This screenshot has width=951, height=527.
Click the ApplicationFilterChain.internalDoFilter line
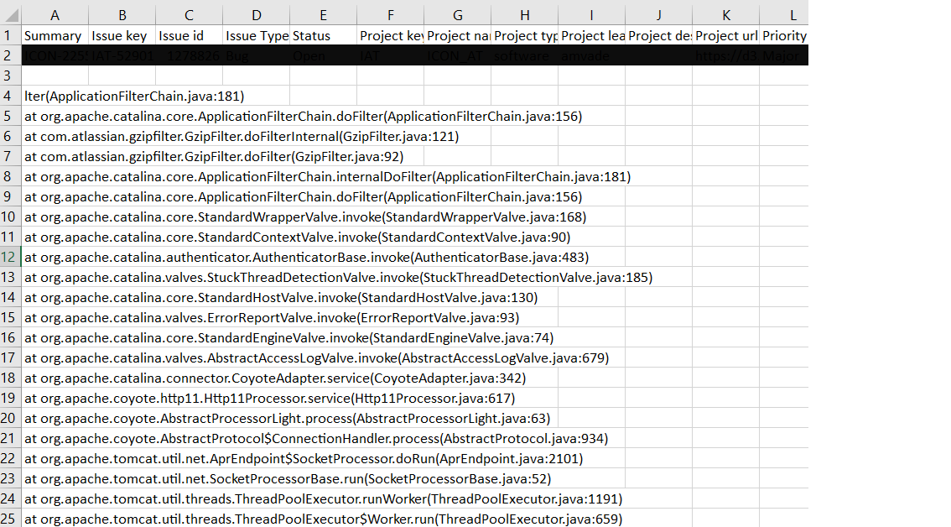[328, 176]
